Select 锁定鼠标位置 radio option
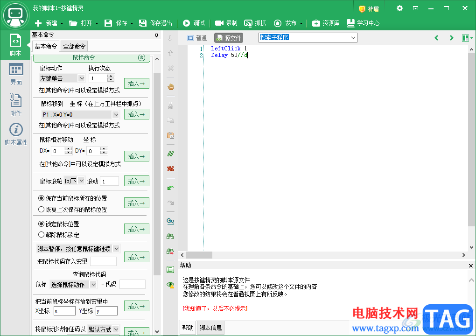This screenshot has height=336, width=476. click(x=59, y=224)
